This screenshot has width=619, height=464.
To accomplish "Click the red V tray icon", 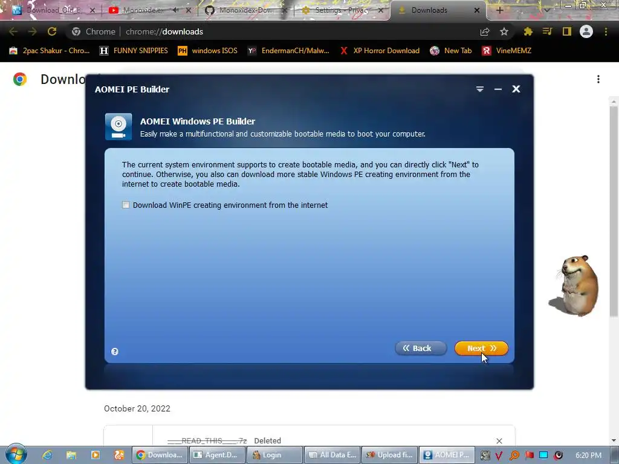I will [499, 456].
